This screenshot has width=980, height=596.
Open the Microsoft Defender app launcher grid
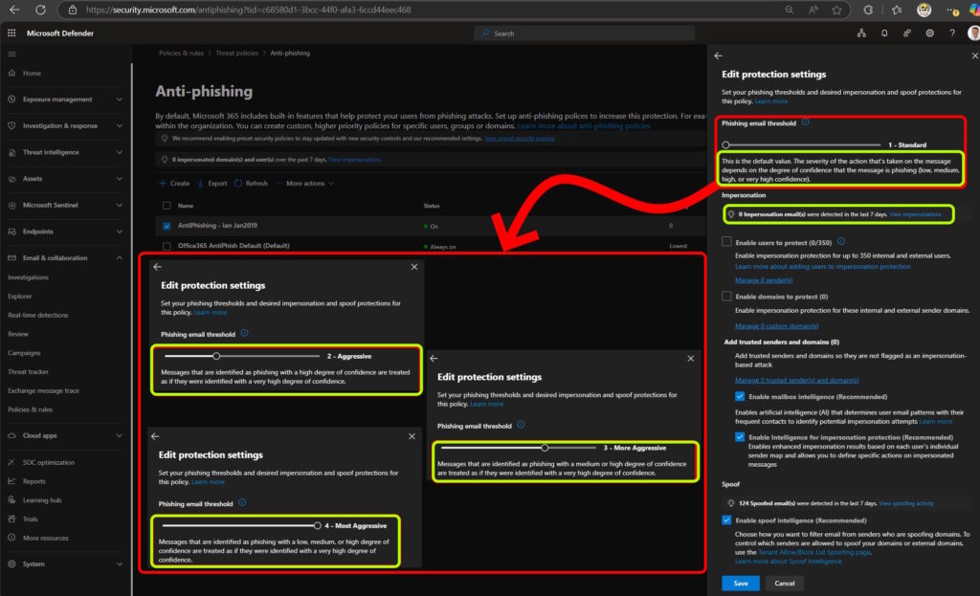click(x=11, y=33)
